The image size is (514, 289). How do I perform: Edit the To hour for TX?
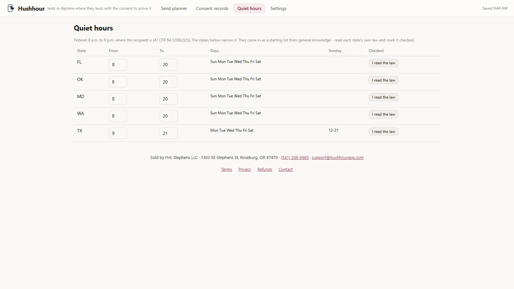click(x=169, y=133)
